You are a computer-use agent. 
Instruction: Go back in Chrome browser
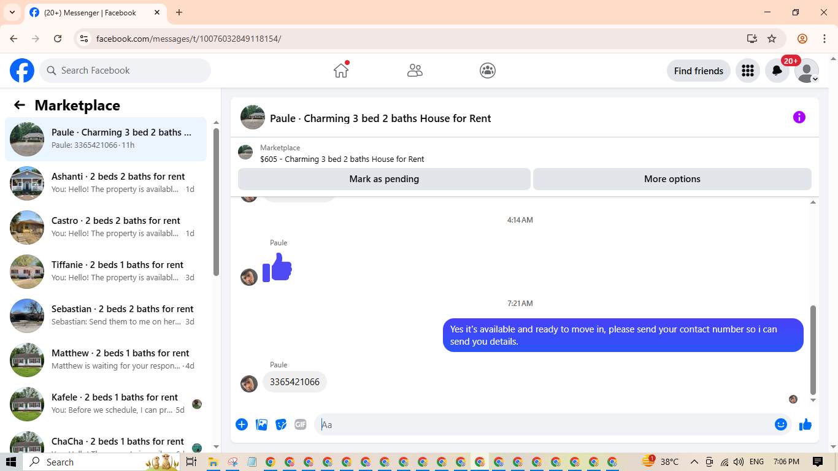coord(13,39)
